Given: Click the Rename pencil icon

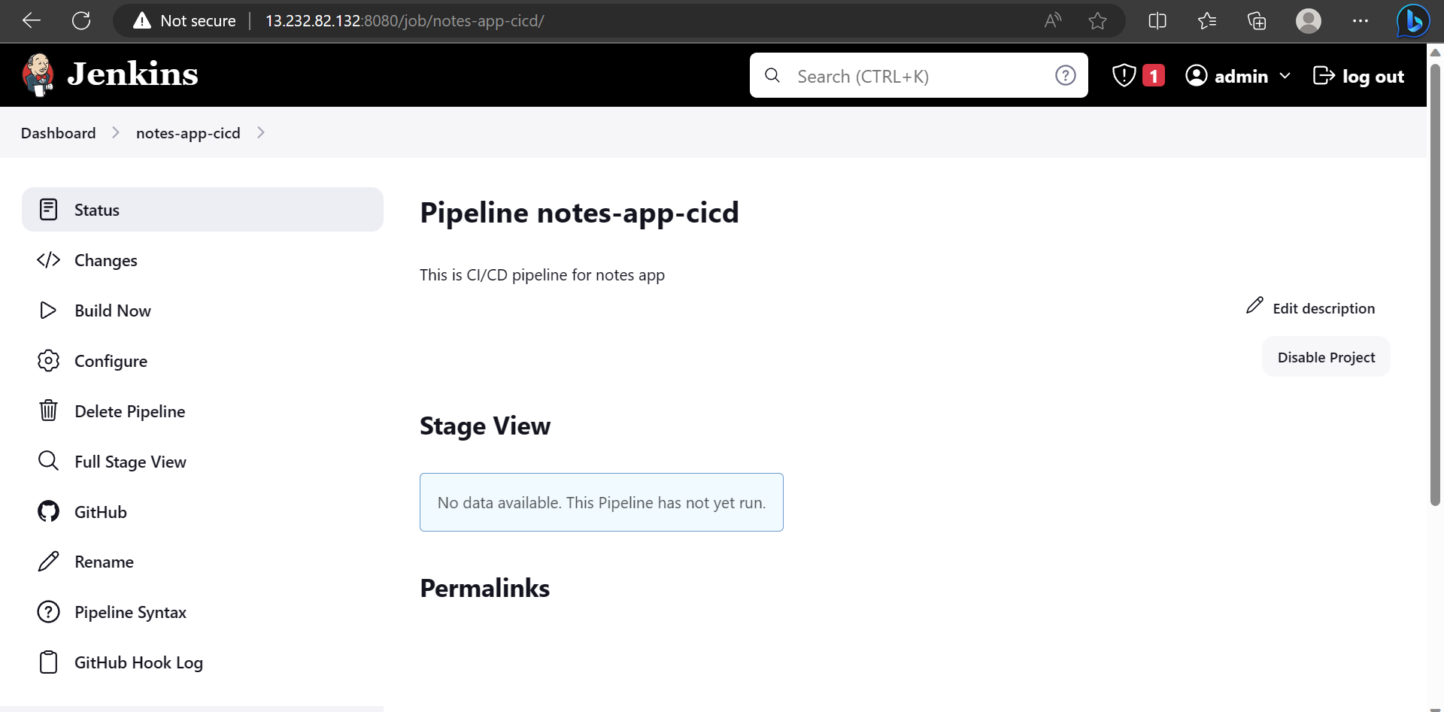Looking at the screenshot, I should point(48,561).
